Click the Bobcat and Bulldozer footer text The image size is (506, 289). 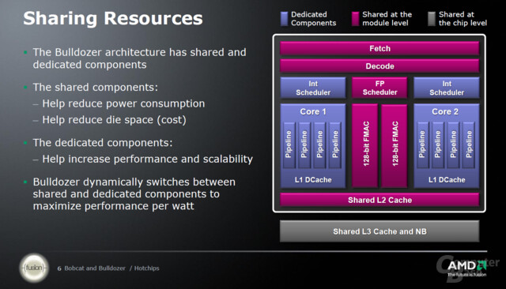click(x=95, y=268)
